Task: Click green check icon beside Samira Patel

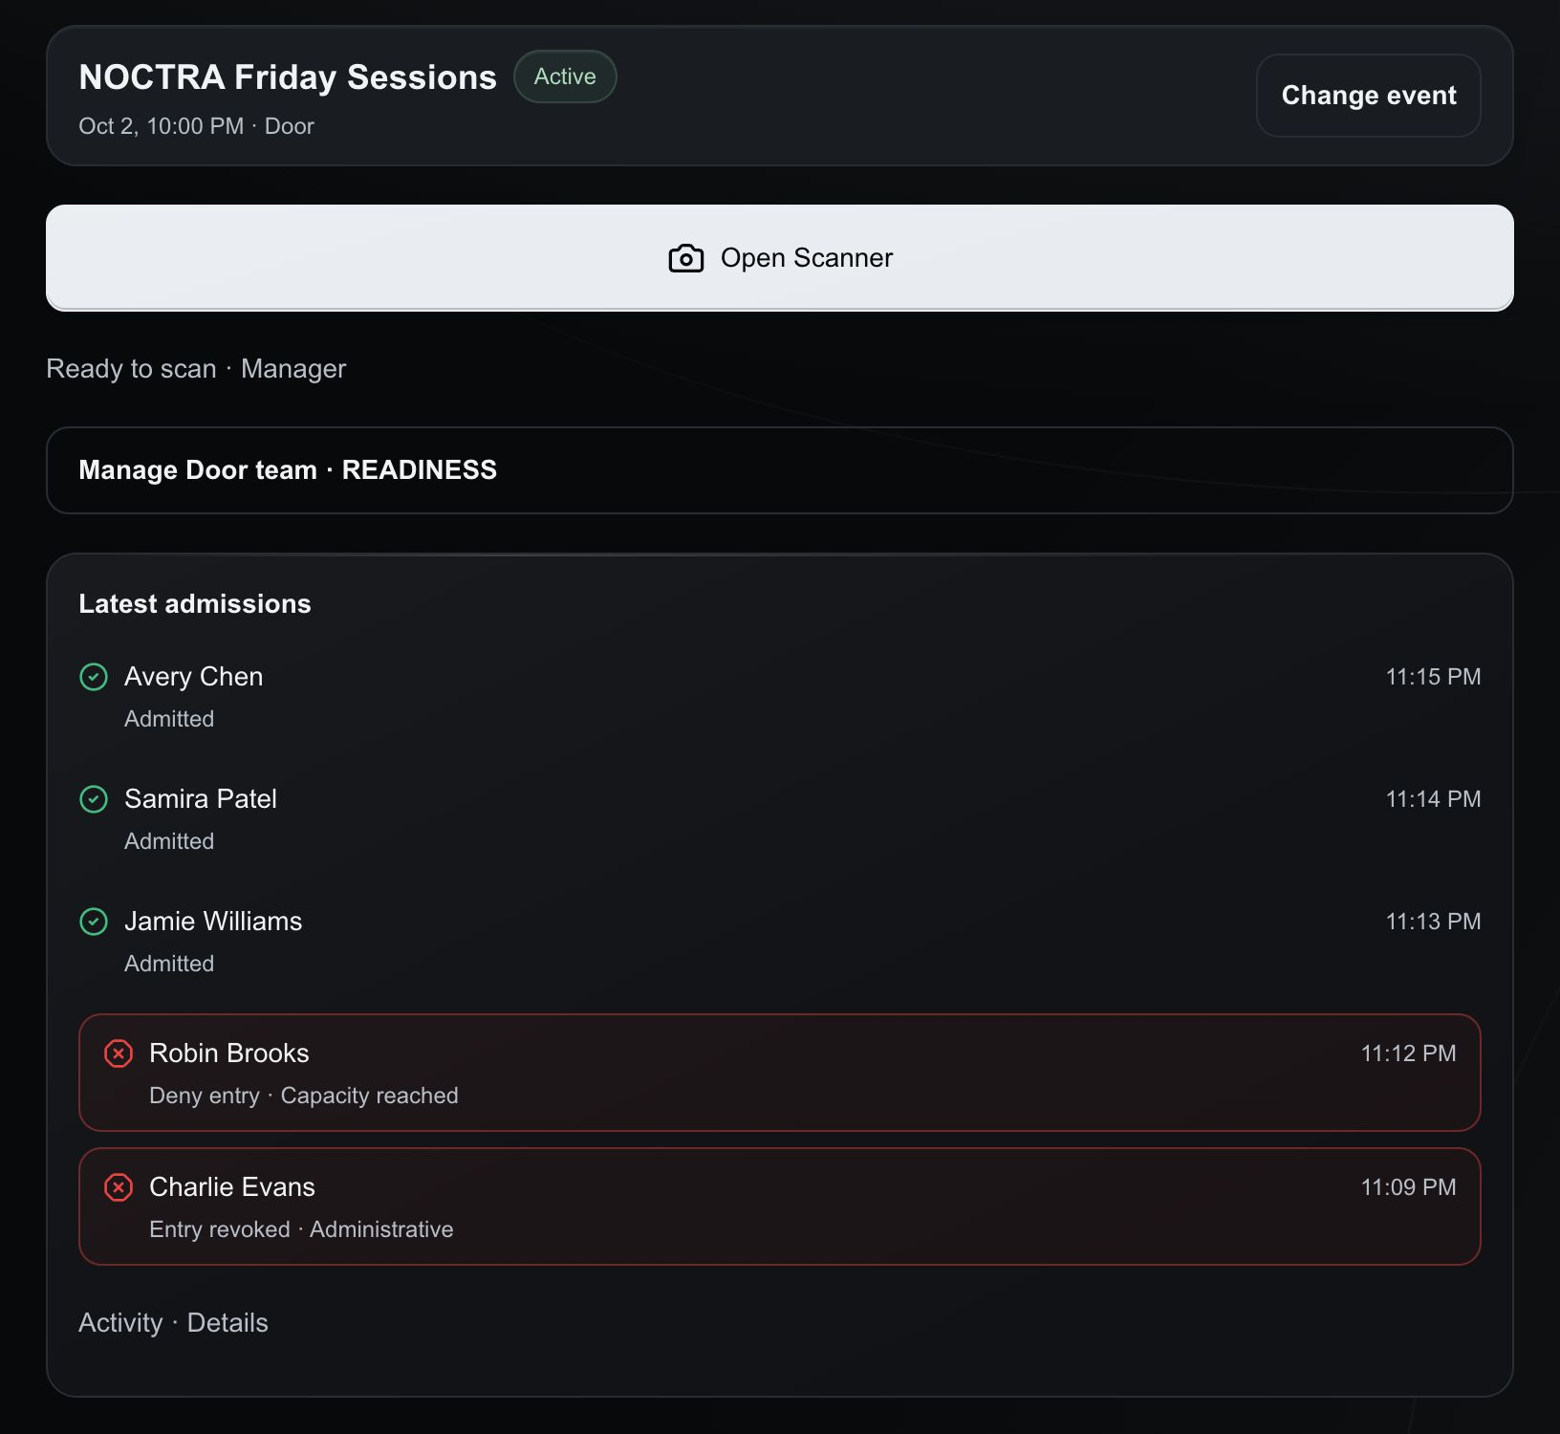Action: tap(94, 799)
